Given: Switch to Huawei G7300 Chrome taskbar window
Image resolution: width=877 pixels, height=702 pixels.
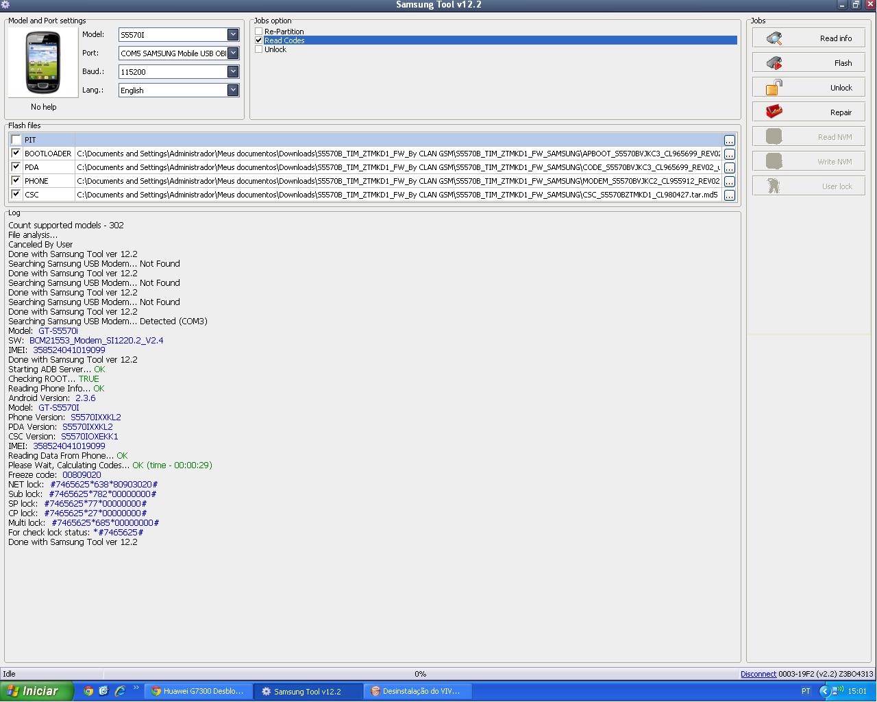Looking at the screenshot, I should click(198, 691).
